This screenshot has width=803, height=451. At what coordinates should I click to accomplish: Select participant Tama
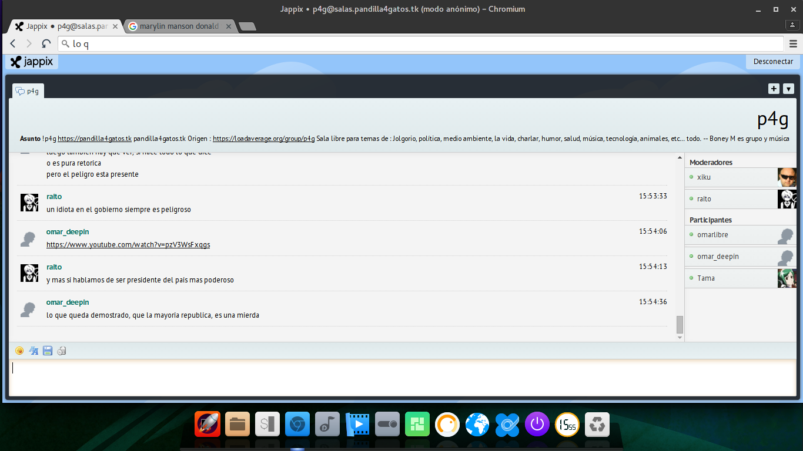click(741, 278)
